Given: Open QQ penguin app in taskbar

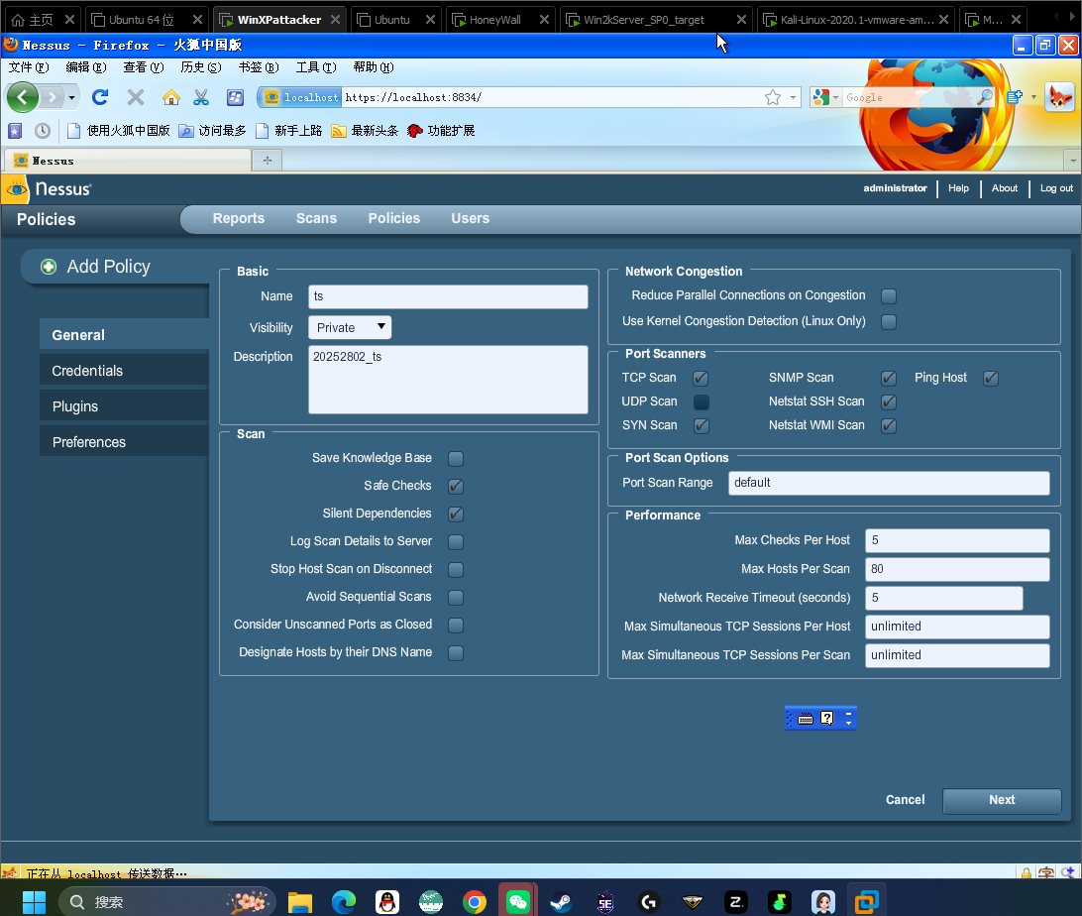Looking at the screenshot, I should 387,901.
